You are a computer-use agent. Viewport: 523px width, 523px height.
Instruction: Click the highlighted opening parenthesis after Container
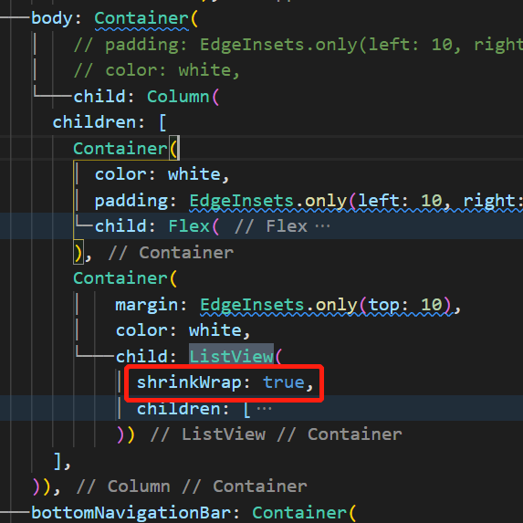point(173,149)
